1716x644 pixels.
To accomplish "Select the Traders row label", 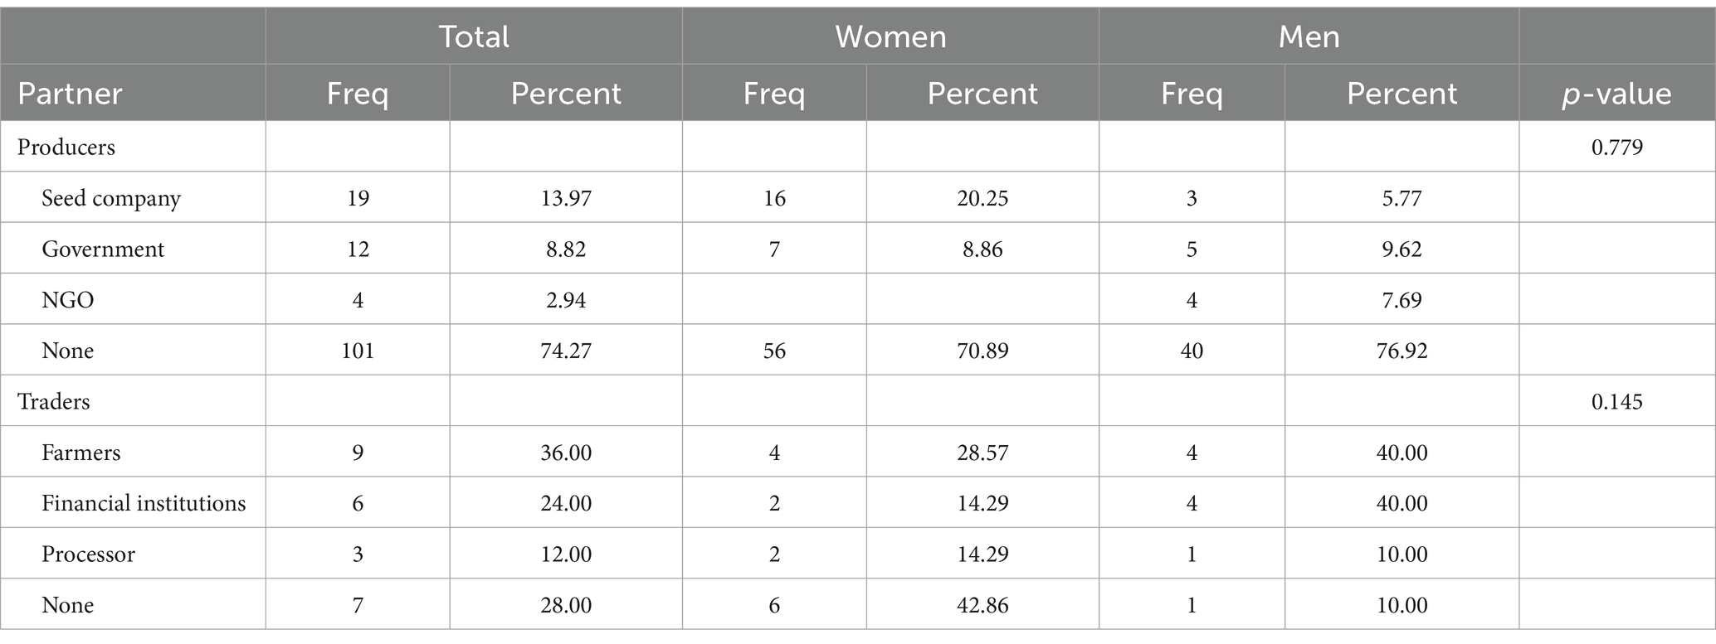I will [54, 402].
